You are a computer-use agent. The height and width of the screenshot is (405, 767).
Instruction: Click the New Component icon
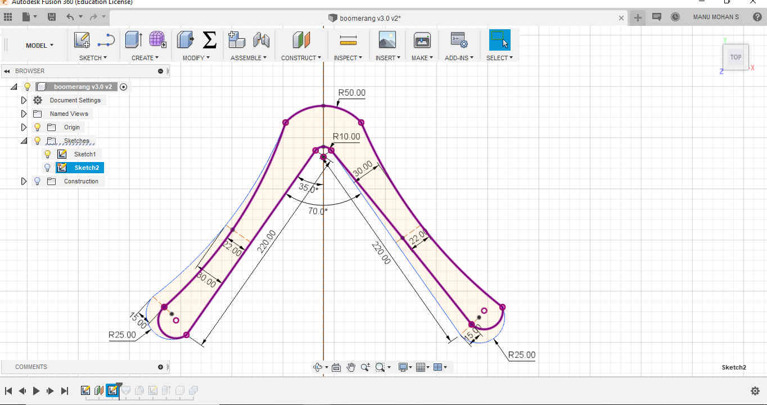[x=237, y=39]
